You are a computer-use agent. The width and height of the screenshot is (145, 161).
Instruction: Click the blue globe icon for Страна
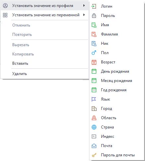point(94,127)
